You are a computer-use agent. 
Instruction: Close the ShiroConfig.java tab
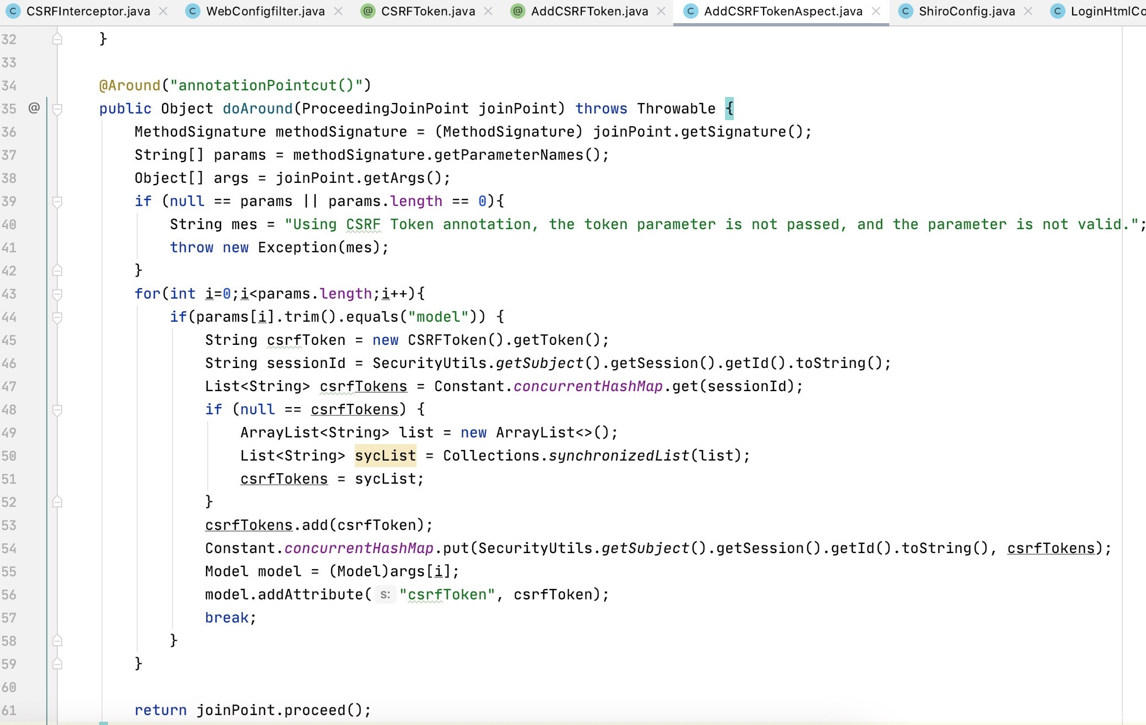tap(1028, 11)
